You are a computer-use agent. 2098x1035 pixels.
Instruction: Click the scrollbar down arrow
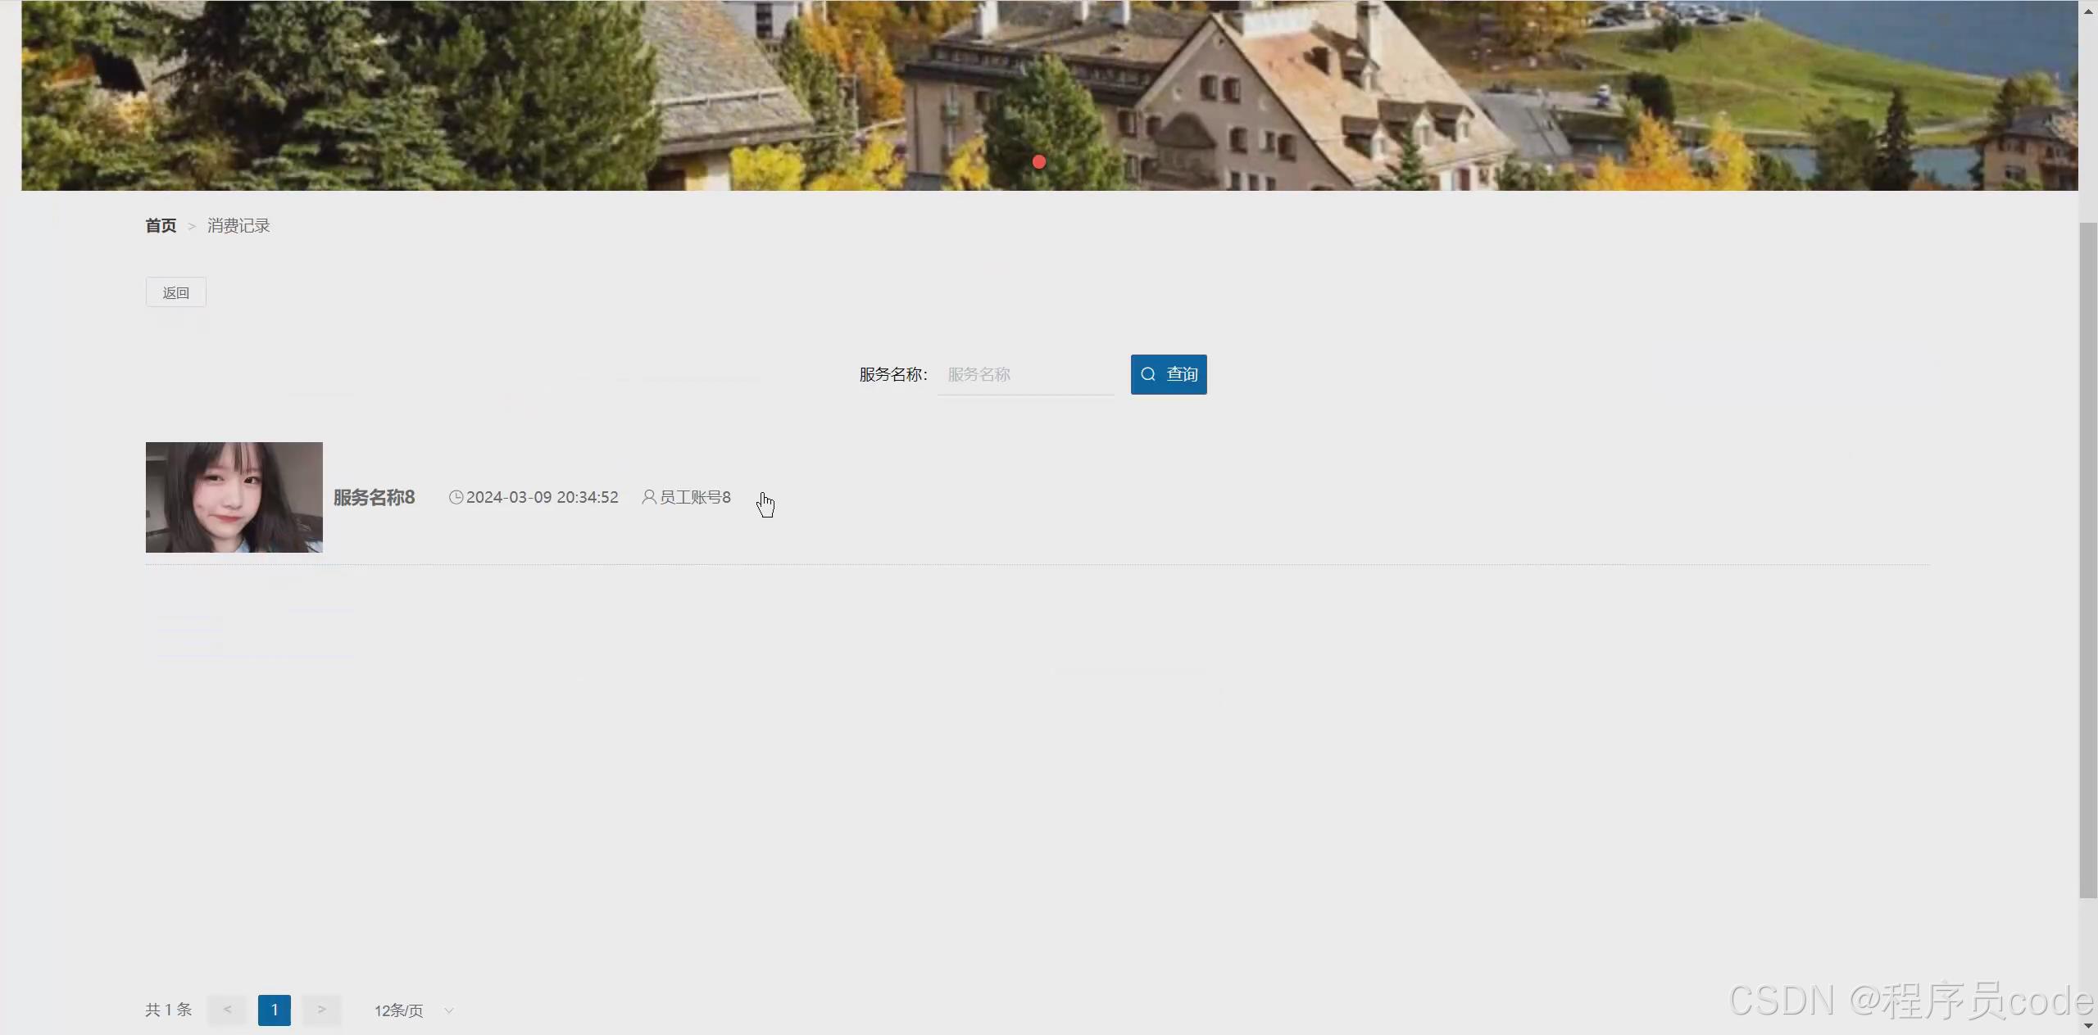tap(2087, 1024)
